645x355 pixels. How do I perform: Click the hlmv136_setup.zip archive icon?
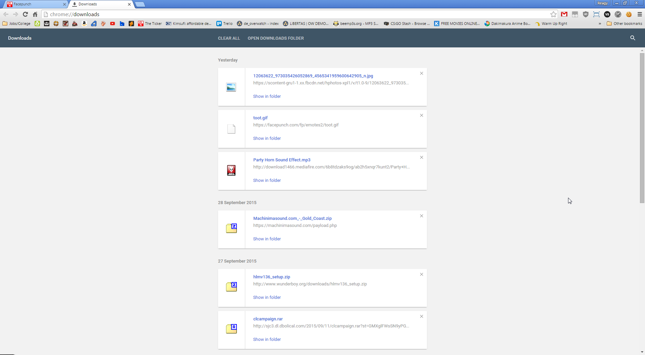tap(231, 287)
